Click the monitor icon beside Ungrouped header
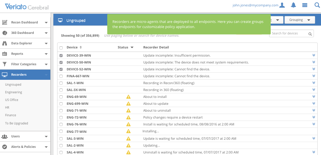Image resolution: width=321 pixels, height=155 pixels. 60,20
